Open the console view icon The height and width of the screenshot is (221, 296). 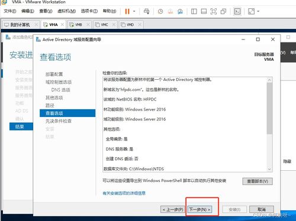(237, 11)
